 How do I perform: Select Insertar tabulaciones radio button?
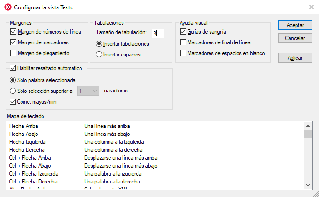pos(99,44)
